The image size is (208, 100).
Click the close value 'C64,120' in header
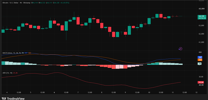point(56,3)
